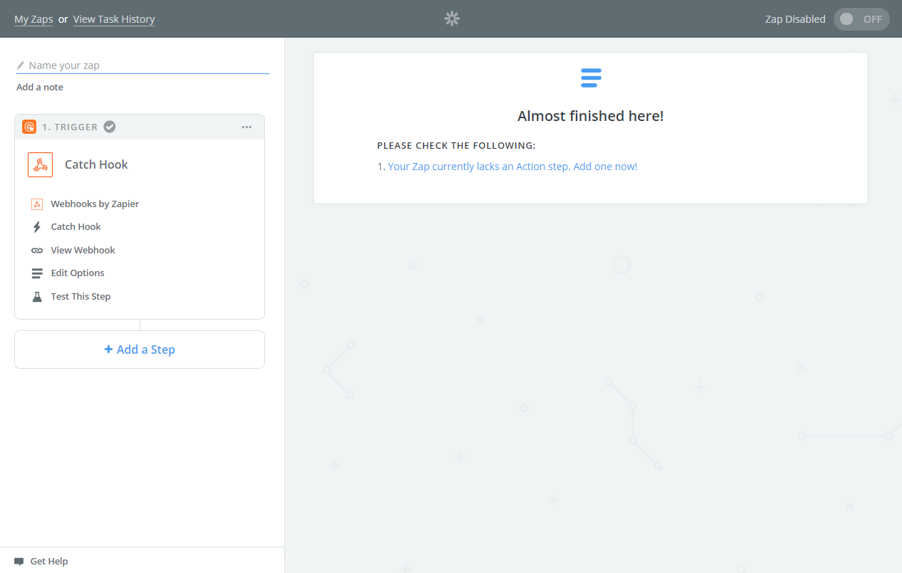
Task: Open the Get Help chat icon
Action: click(21, 561)
